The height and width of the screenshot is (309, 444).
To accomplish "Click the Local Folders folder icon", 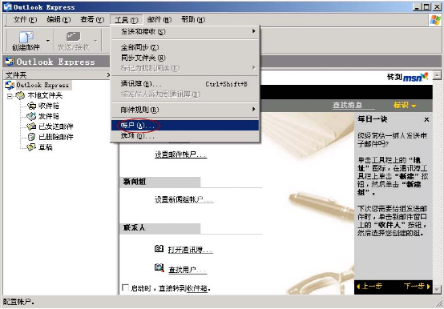I will point(20,95).
